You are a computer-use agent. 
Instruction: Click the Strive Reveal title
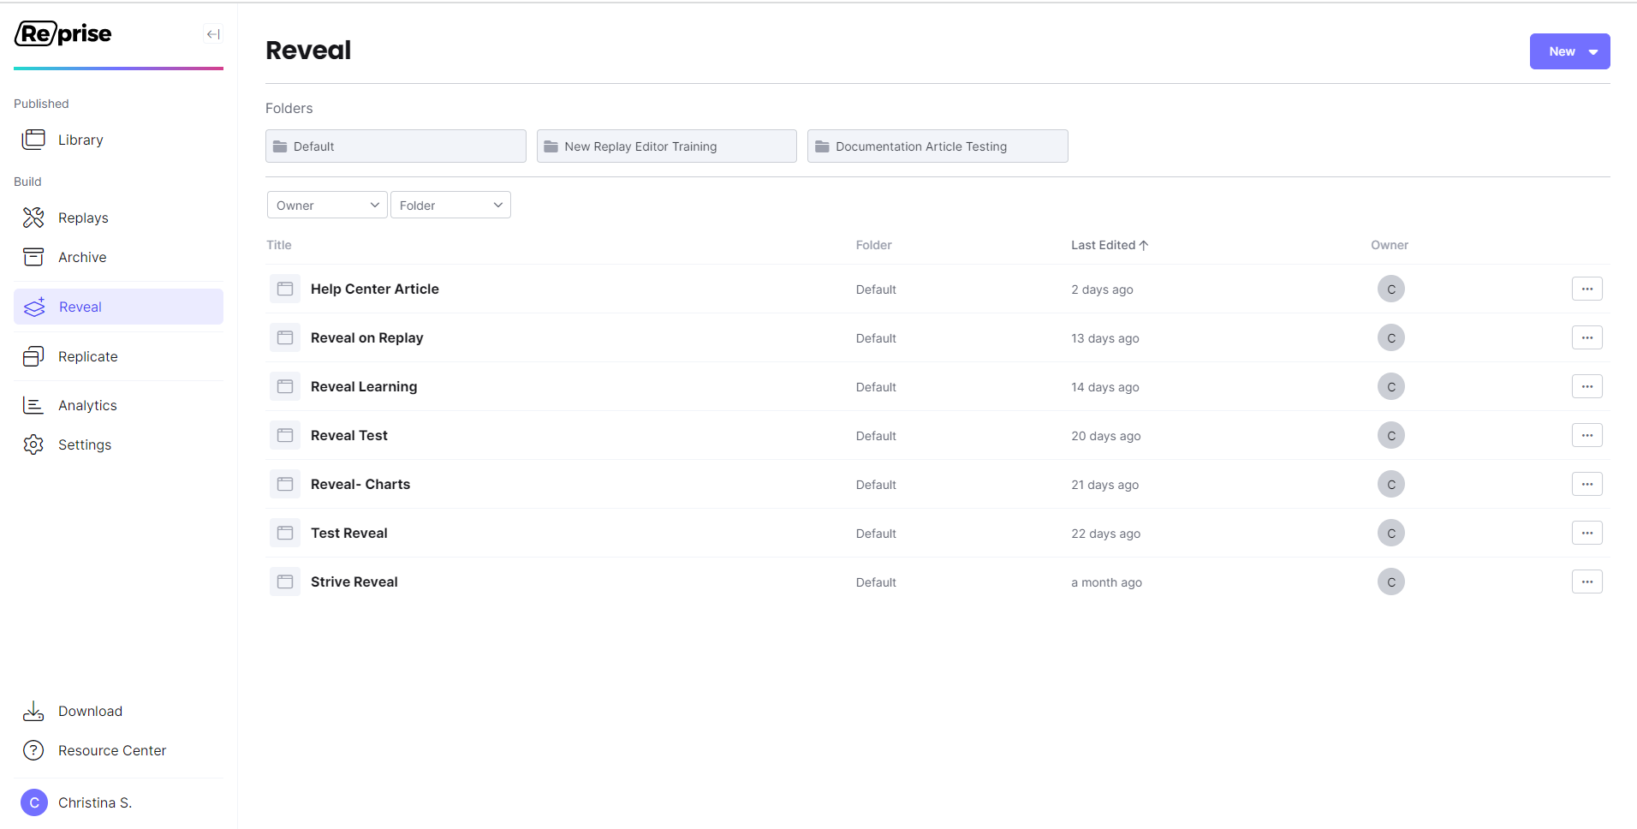coord(354,581)
